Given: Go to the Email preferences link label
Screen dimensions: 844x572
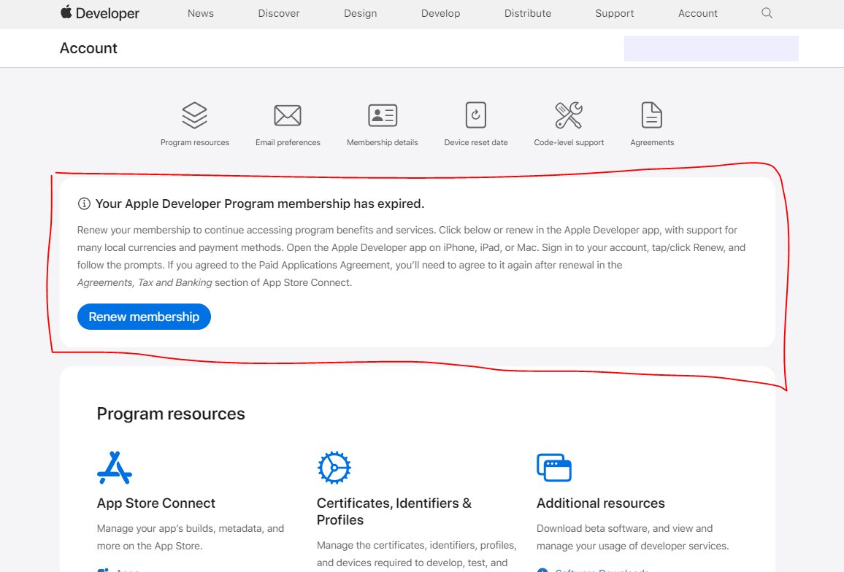Looking at the screenshot, I should [x=288, y=142].
